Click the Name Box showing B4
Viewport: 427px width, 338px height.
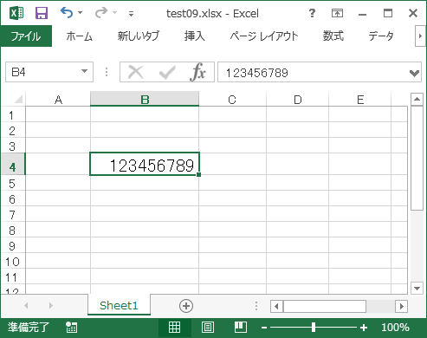pos(49,72)
